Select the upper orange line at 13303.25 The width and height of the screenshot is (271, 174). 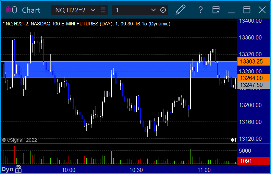coord(119,61)
